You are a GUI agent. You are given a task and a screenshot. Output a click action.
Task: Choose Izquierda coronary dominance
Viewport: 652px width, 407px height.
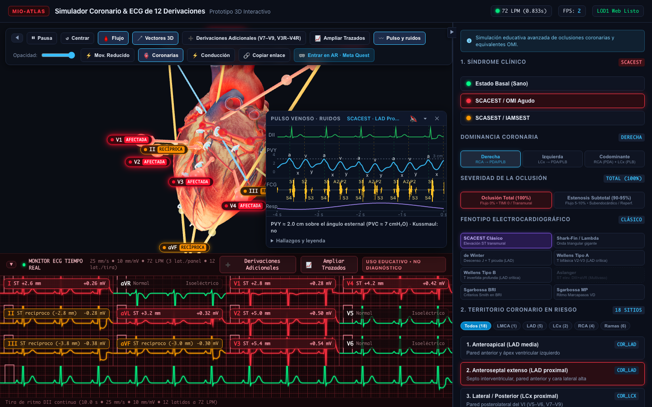click(552, 159)
